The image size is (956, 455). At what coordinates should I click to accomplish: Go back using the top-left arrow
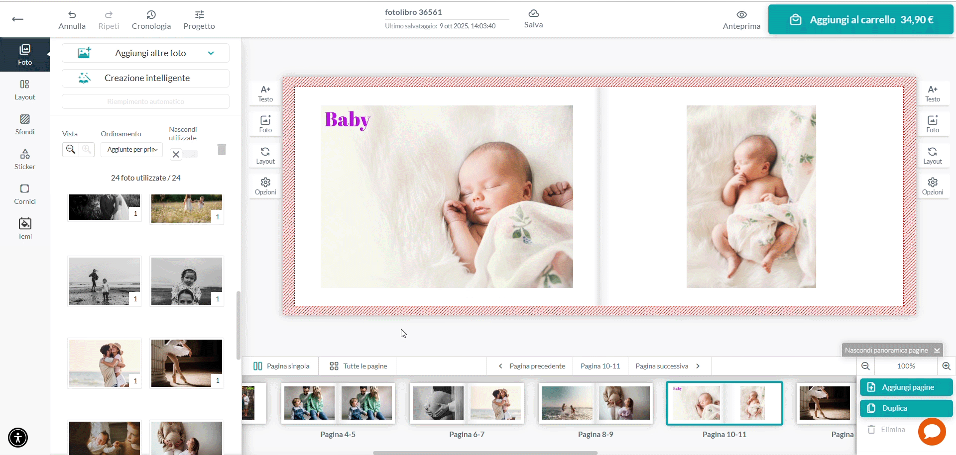[x=17, y=19]
